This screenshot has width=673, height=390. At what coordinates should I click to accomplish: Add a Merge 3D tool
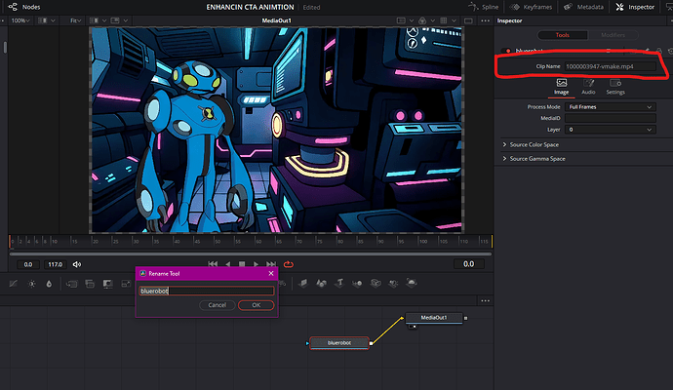357,283
